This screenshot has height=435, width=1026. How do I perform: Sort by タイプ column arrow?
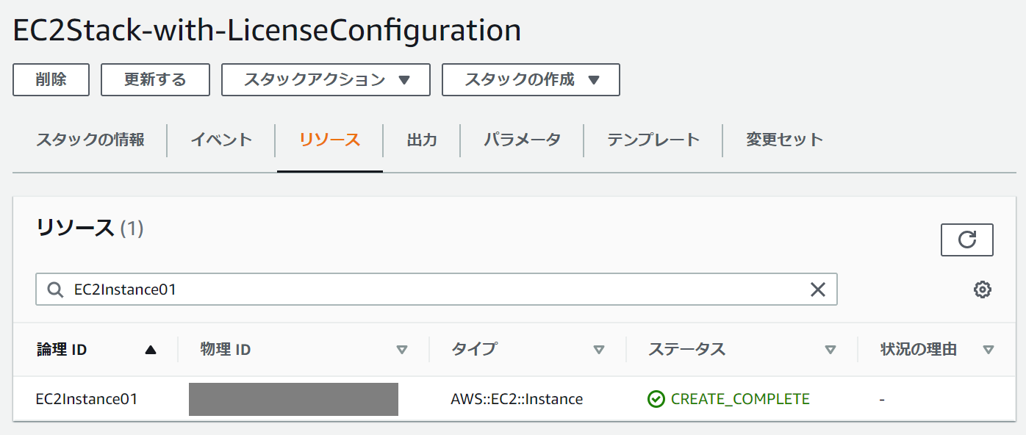point(598,350)
